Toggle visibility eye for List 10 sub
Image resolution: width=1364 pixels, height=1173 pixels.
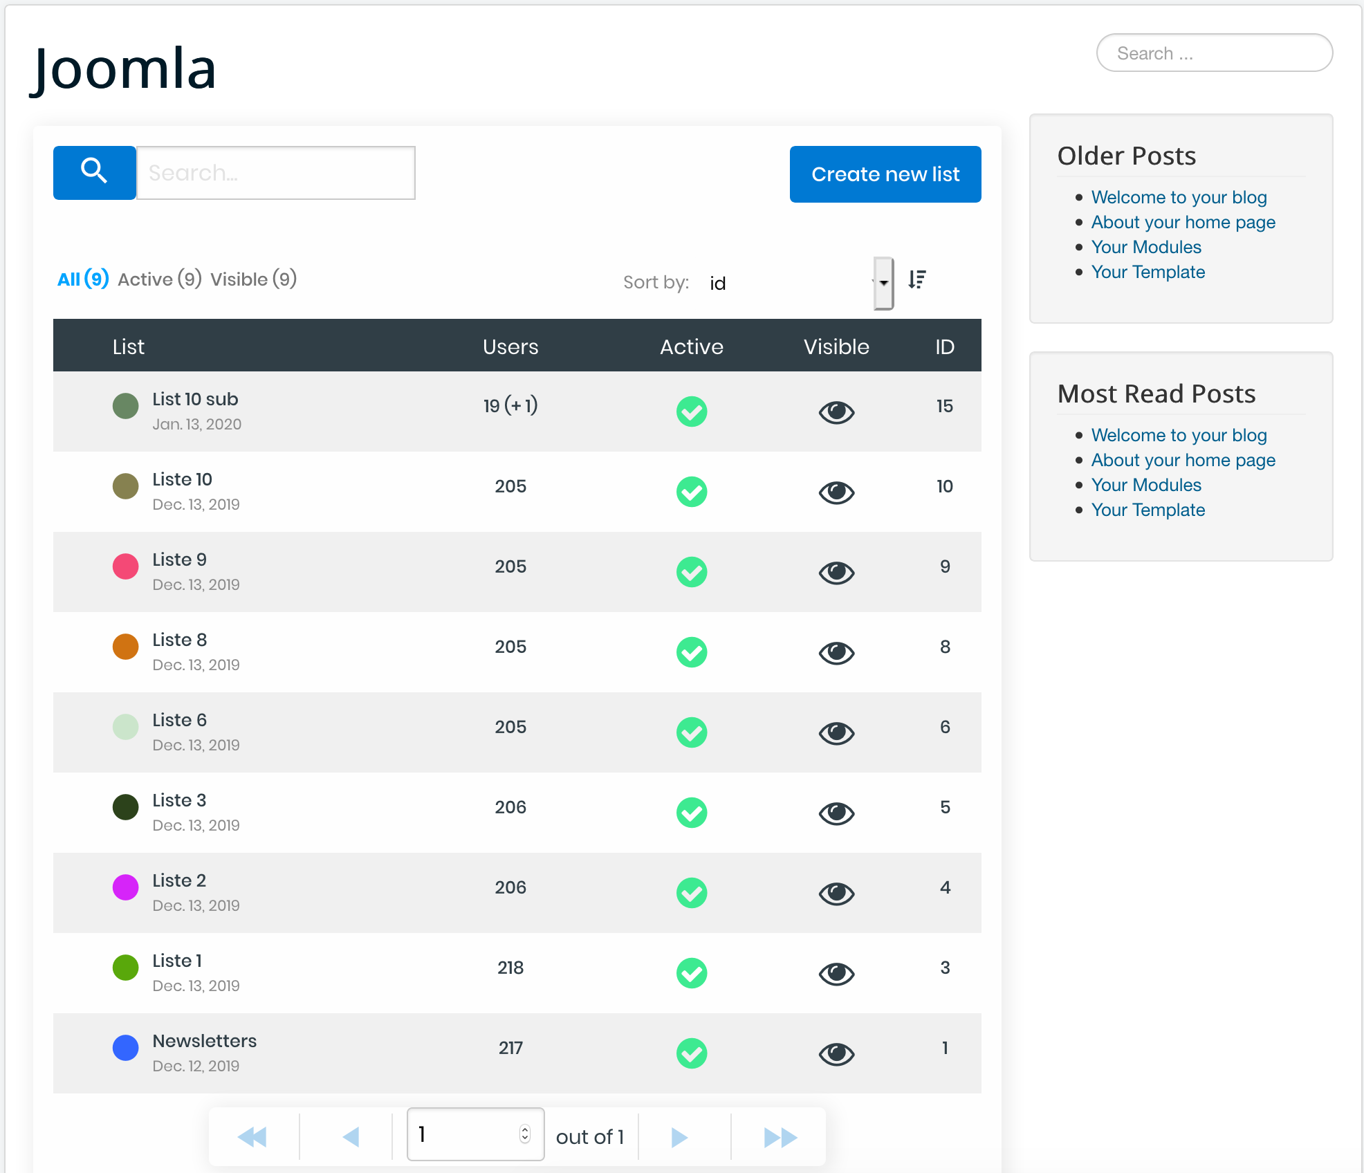click(x=837, y=412)
